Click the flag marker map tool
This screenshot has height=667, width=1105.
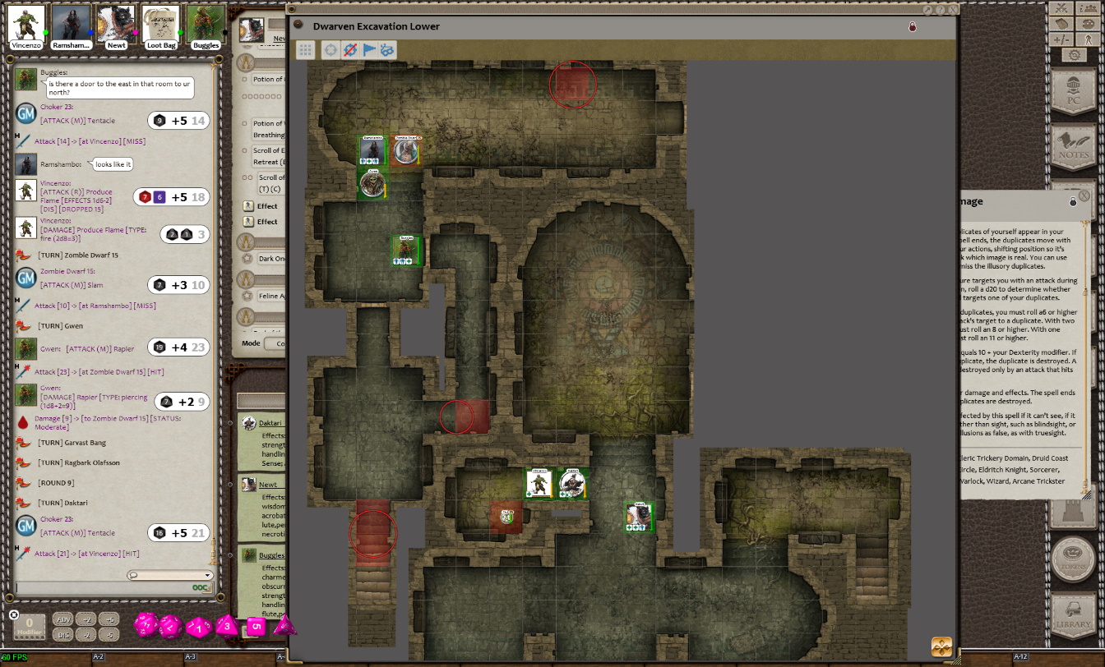[368, 50]
